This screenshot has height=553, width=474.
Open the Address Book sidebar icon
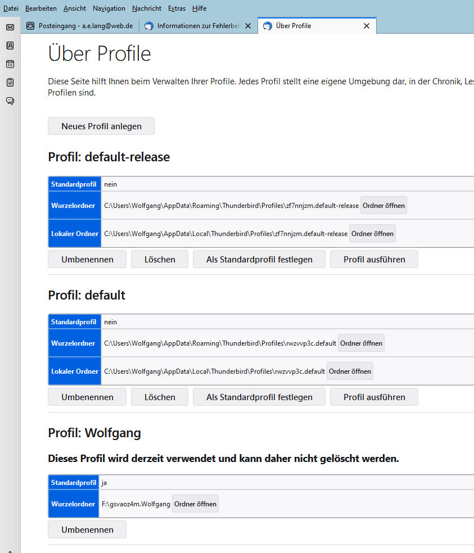pyautogui.click(x=10, y=46)
